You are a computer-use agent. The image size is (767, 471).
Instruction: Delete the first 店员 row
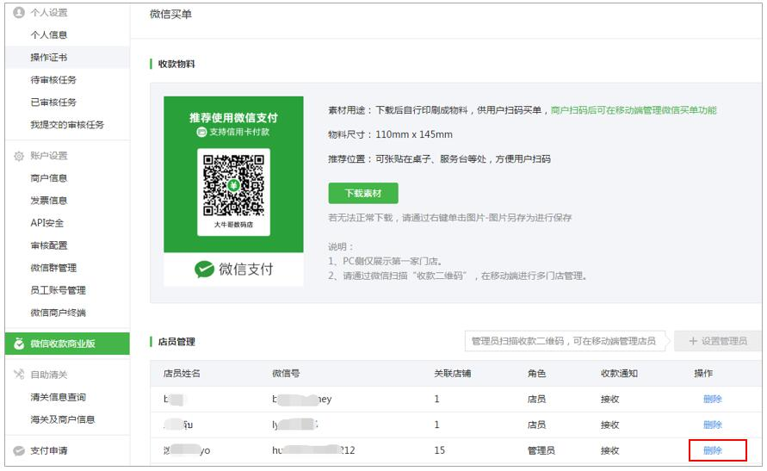point(712,399)
